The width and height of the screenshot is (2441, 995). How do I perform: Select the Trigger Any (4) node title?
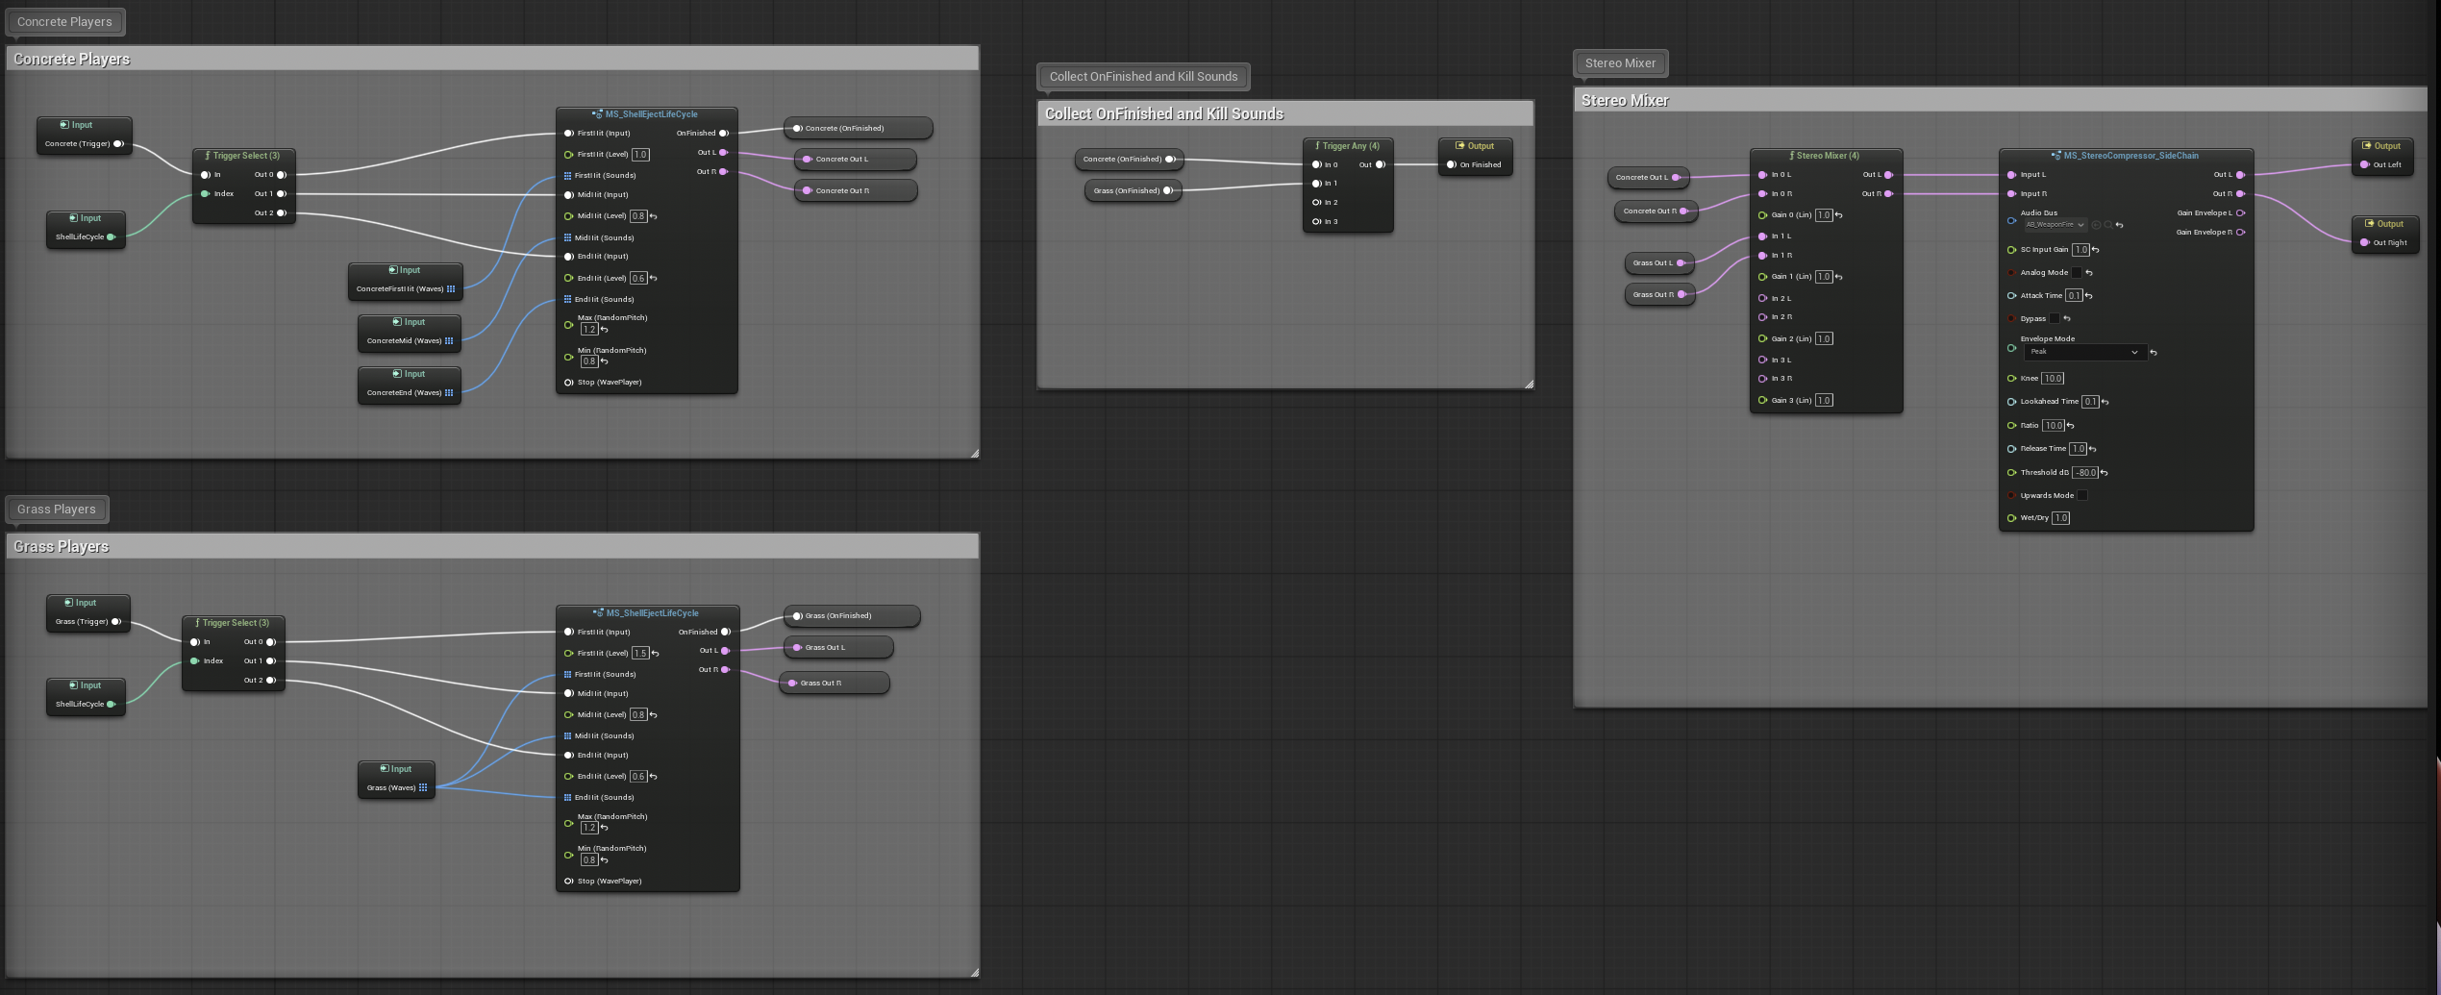(x=1351, y=146)
